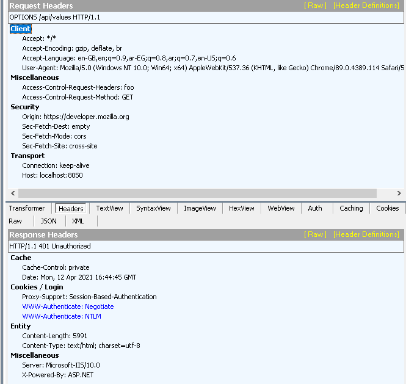This screenshot has height=384, width=406.
Task: Select the Content-Type response header line
Action: click(81, 346)
